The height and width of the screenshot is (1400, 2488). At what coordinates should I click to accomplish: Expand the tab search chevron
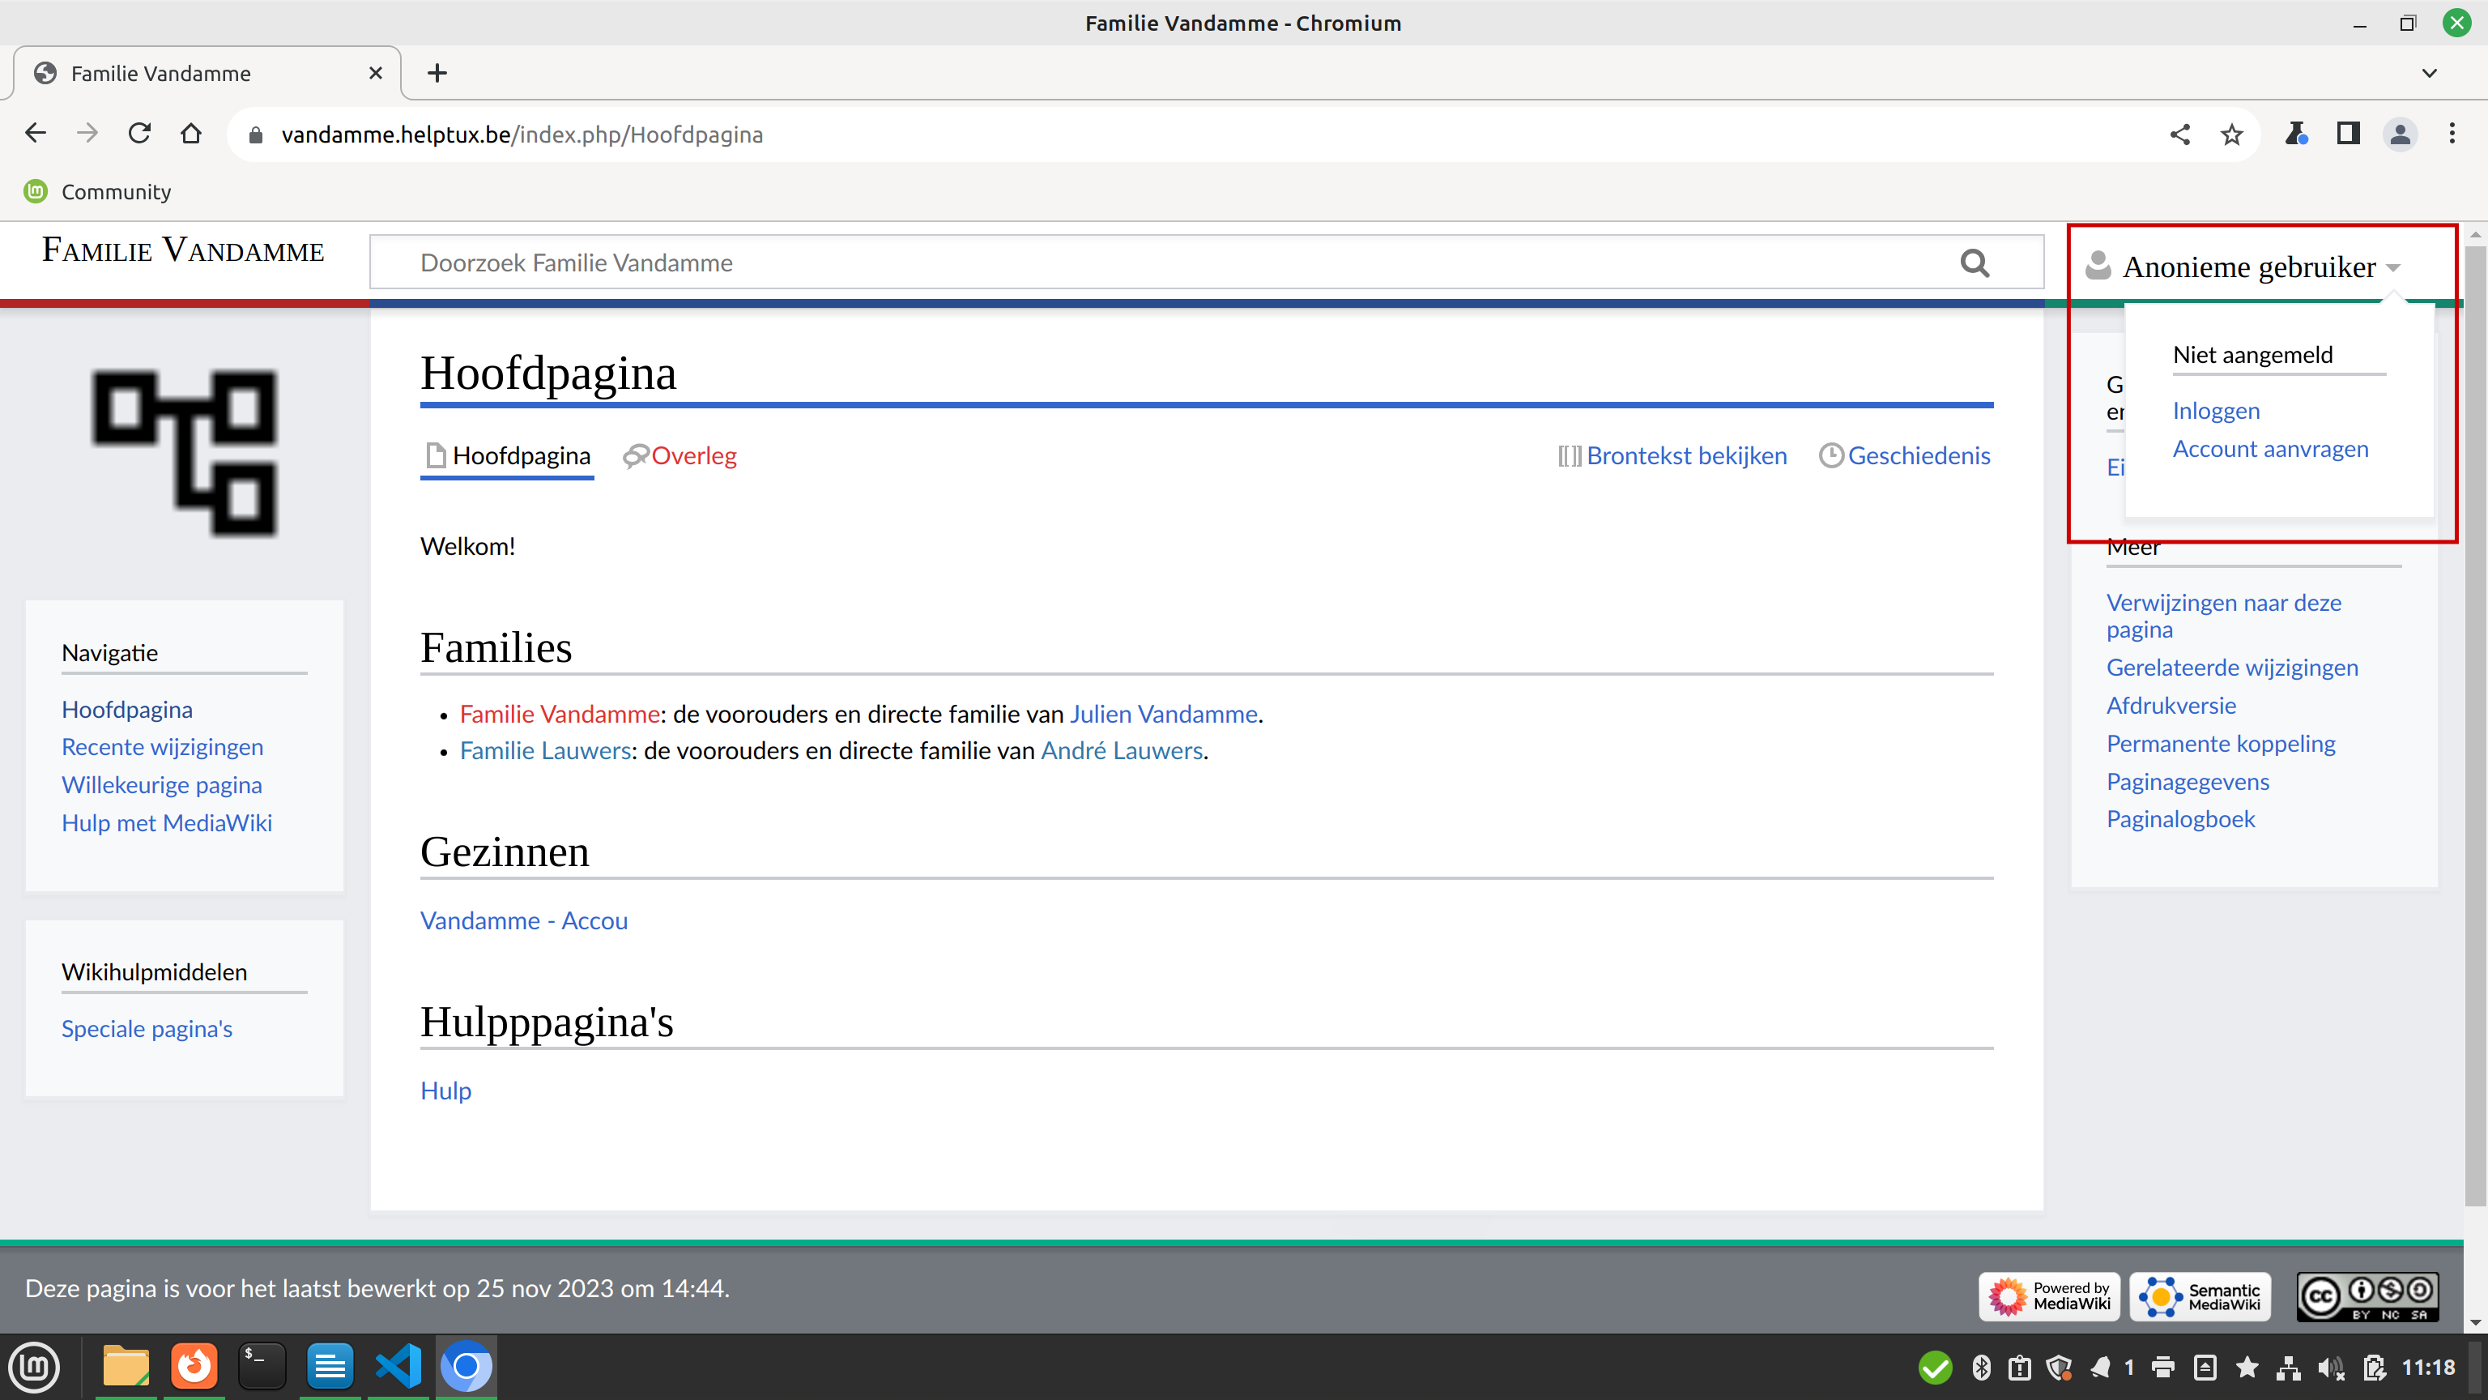point(2429,74)
